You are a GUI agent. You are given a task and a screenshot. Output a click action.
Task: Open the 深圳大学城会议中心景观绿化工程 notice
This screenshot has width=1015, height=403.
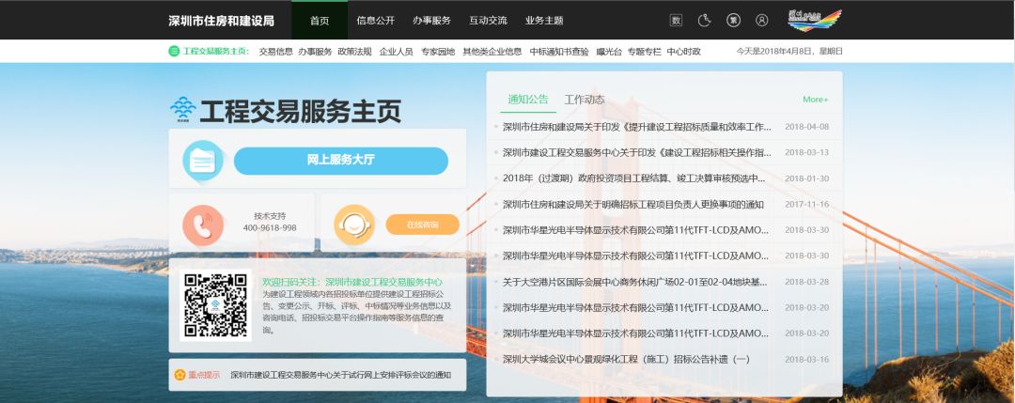pyautogui.click(x=625, y=359)
